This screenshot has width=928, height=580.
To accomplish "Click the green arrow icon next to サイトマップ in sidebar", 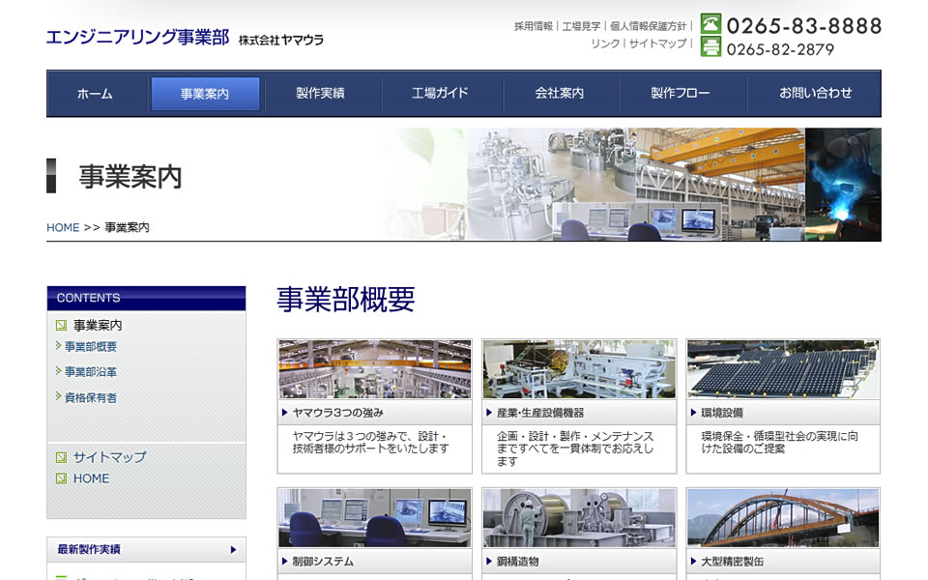I will (61, 457).
